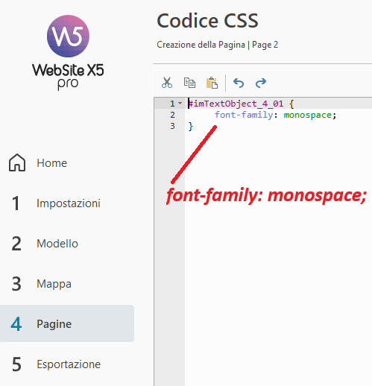Click the WebSite X5 pro logo
This screenshot has height=386, width=372.
click(68, 53)
